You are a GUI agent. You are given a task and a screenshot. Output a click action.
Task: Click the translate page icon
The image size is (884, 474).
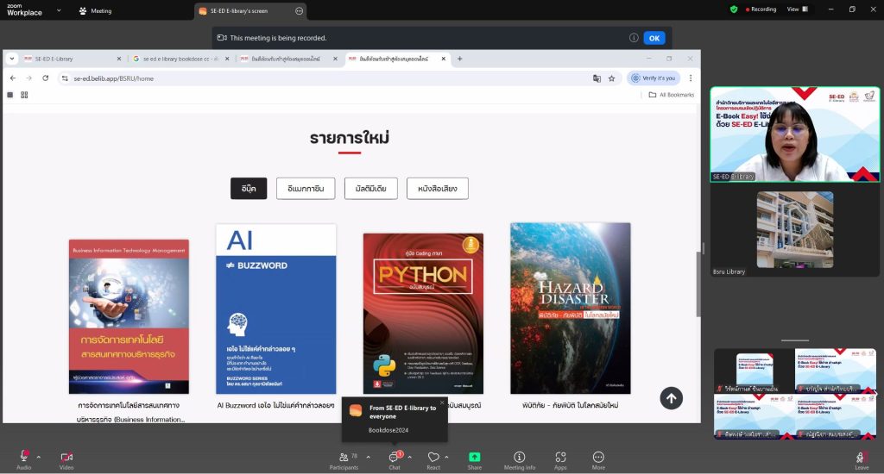[597, 78]
